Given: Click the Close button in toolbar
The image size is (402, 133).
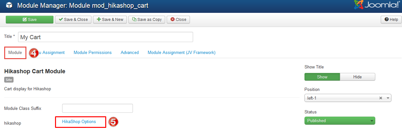Looking at the screenshot, I should click(178, 20).
